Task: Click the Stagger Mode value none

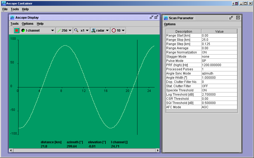Action: click(x=219, y=57)
